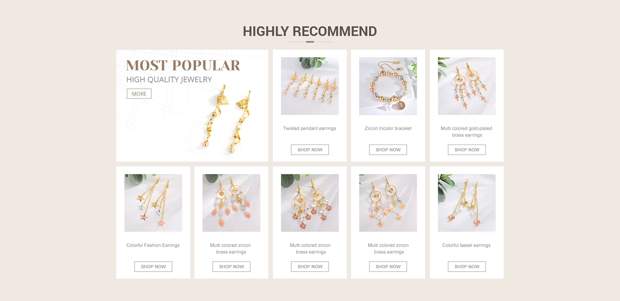
Task: Click the HIGH QUALITY JEWELRY banner subtitle
Action: pos(169,80)
